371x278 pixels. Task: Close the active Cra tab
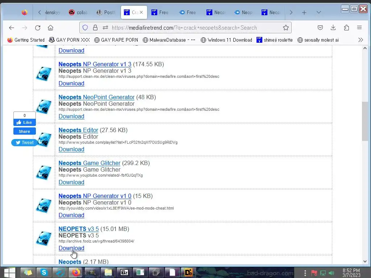click(141, 12)
